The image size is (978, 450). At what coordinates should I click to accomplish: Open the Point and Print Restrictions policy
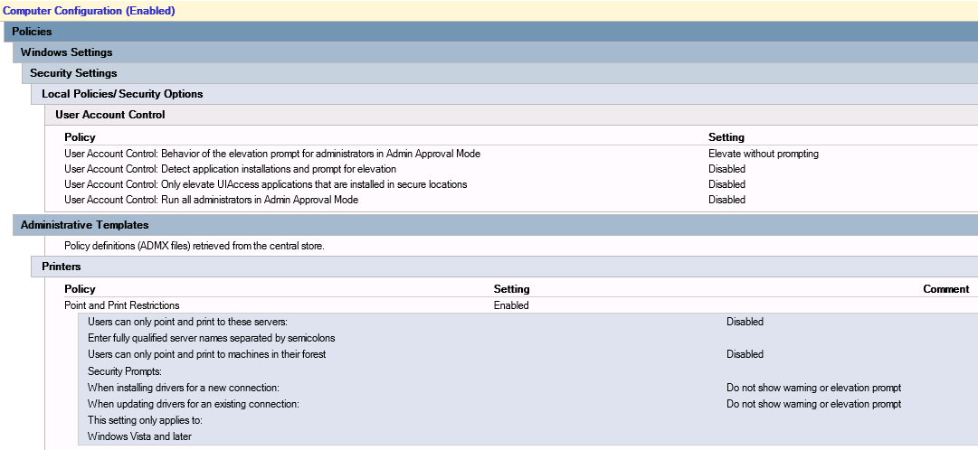[122, 305]
